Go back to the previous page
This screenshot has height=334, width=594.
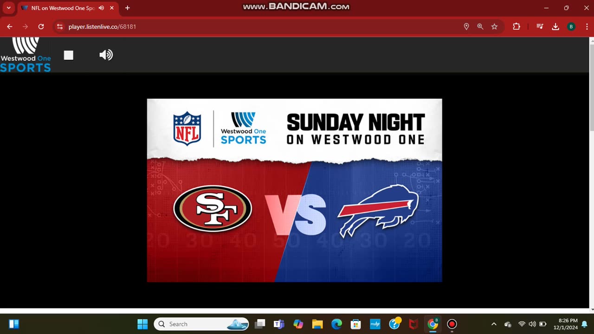[10, 27]
